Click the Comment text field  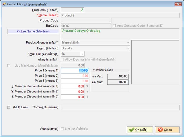[120, 107]
